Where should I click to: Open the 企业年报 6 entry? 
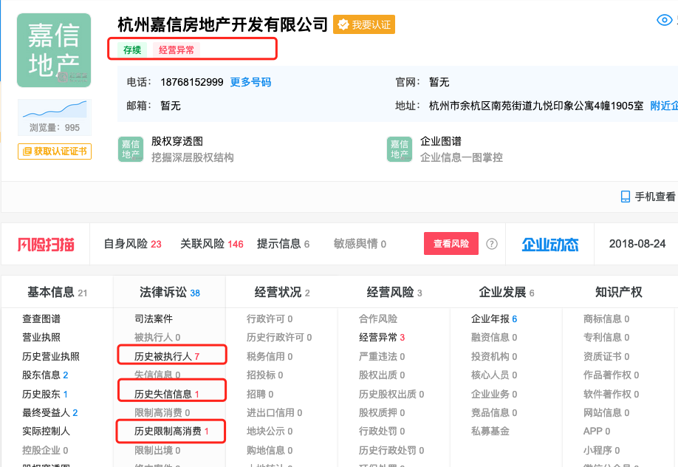(494, 319)
